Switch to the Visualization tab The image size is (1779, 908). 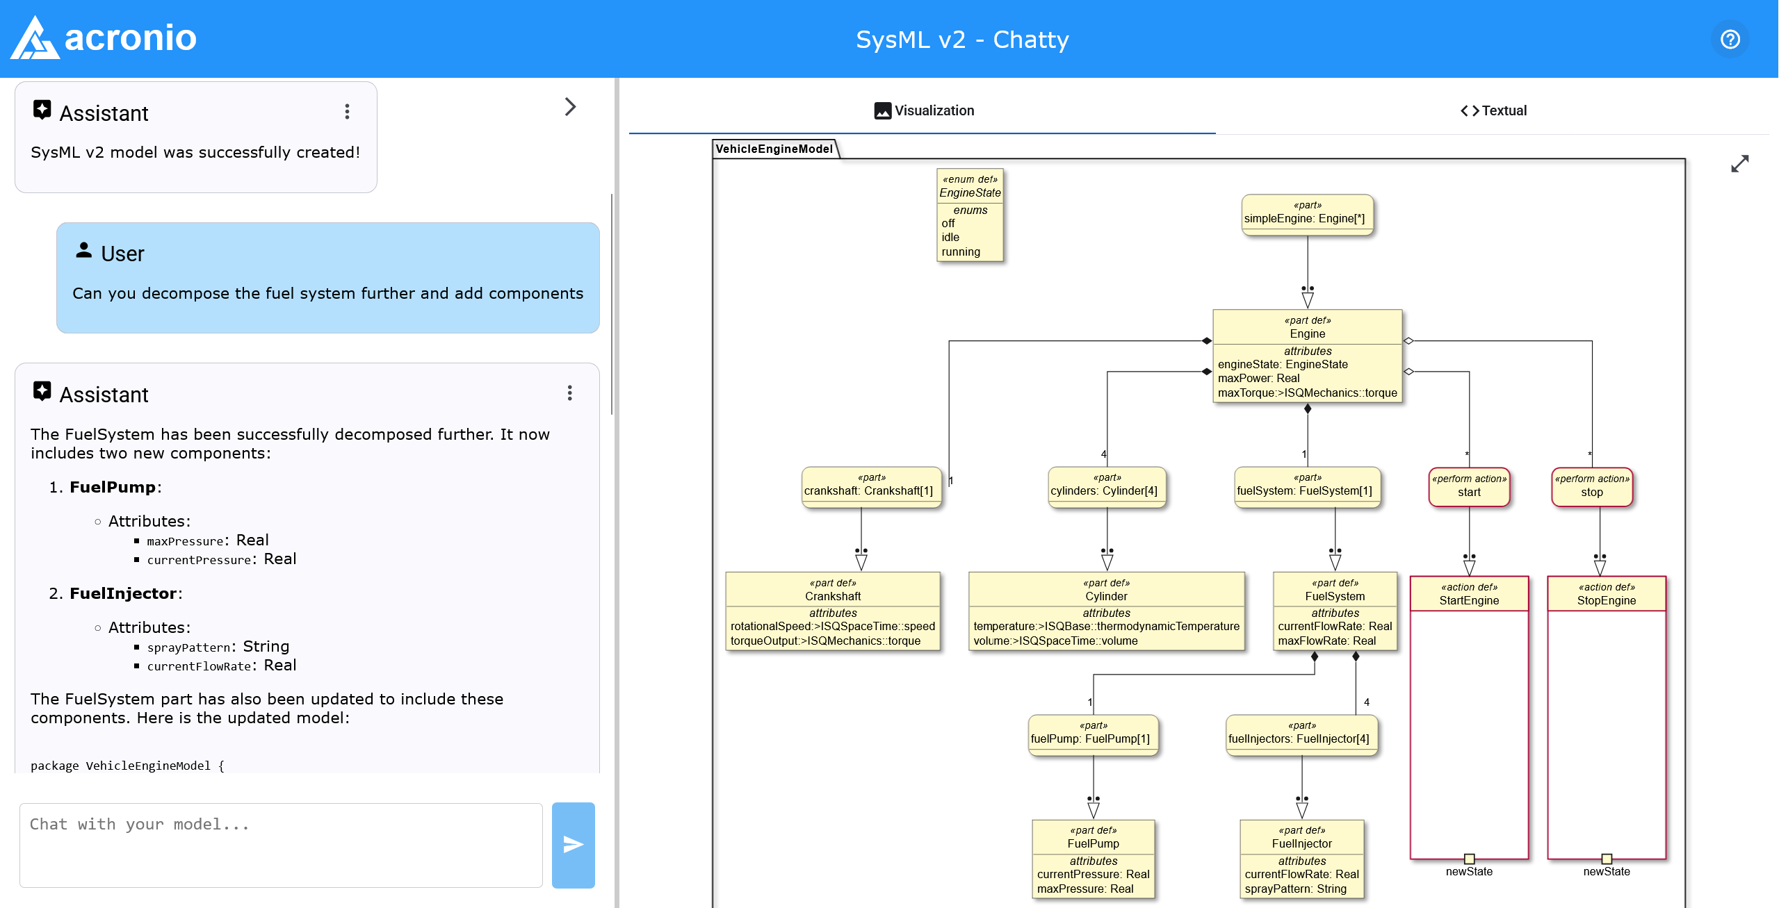tap(923, 110)
